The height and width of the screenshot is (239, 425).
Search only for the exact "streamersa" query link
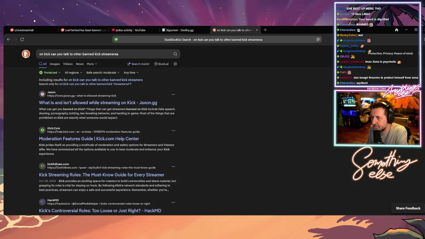pos(95,84)
